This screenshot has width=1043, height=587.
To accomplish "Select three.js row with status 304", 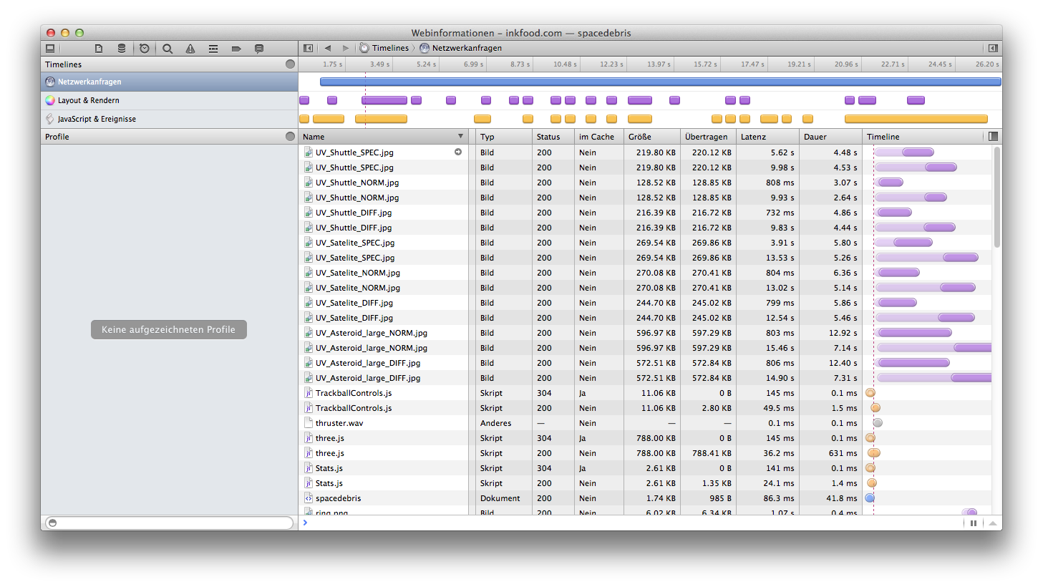I will coord(645,438).
